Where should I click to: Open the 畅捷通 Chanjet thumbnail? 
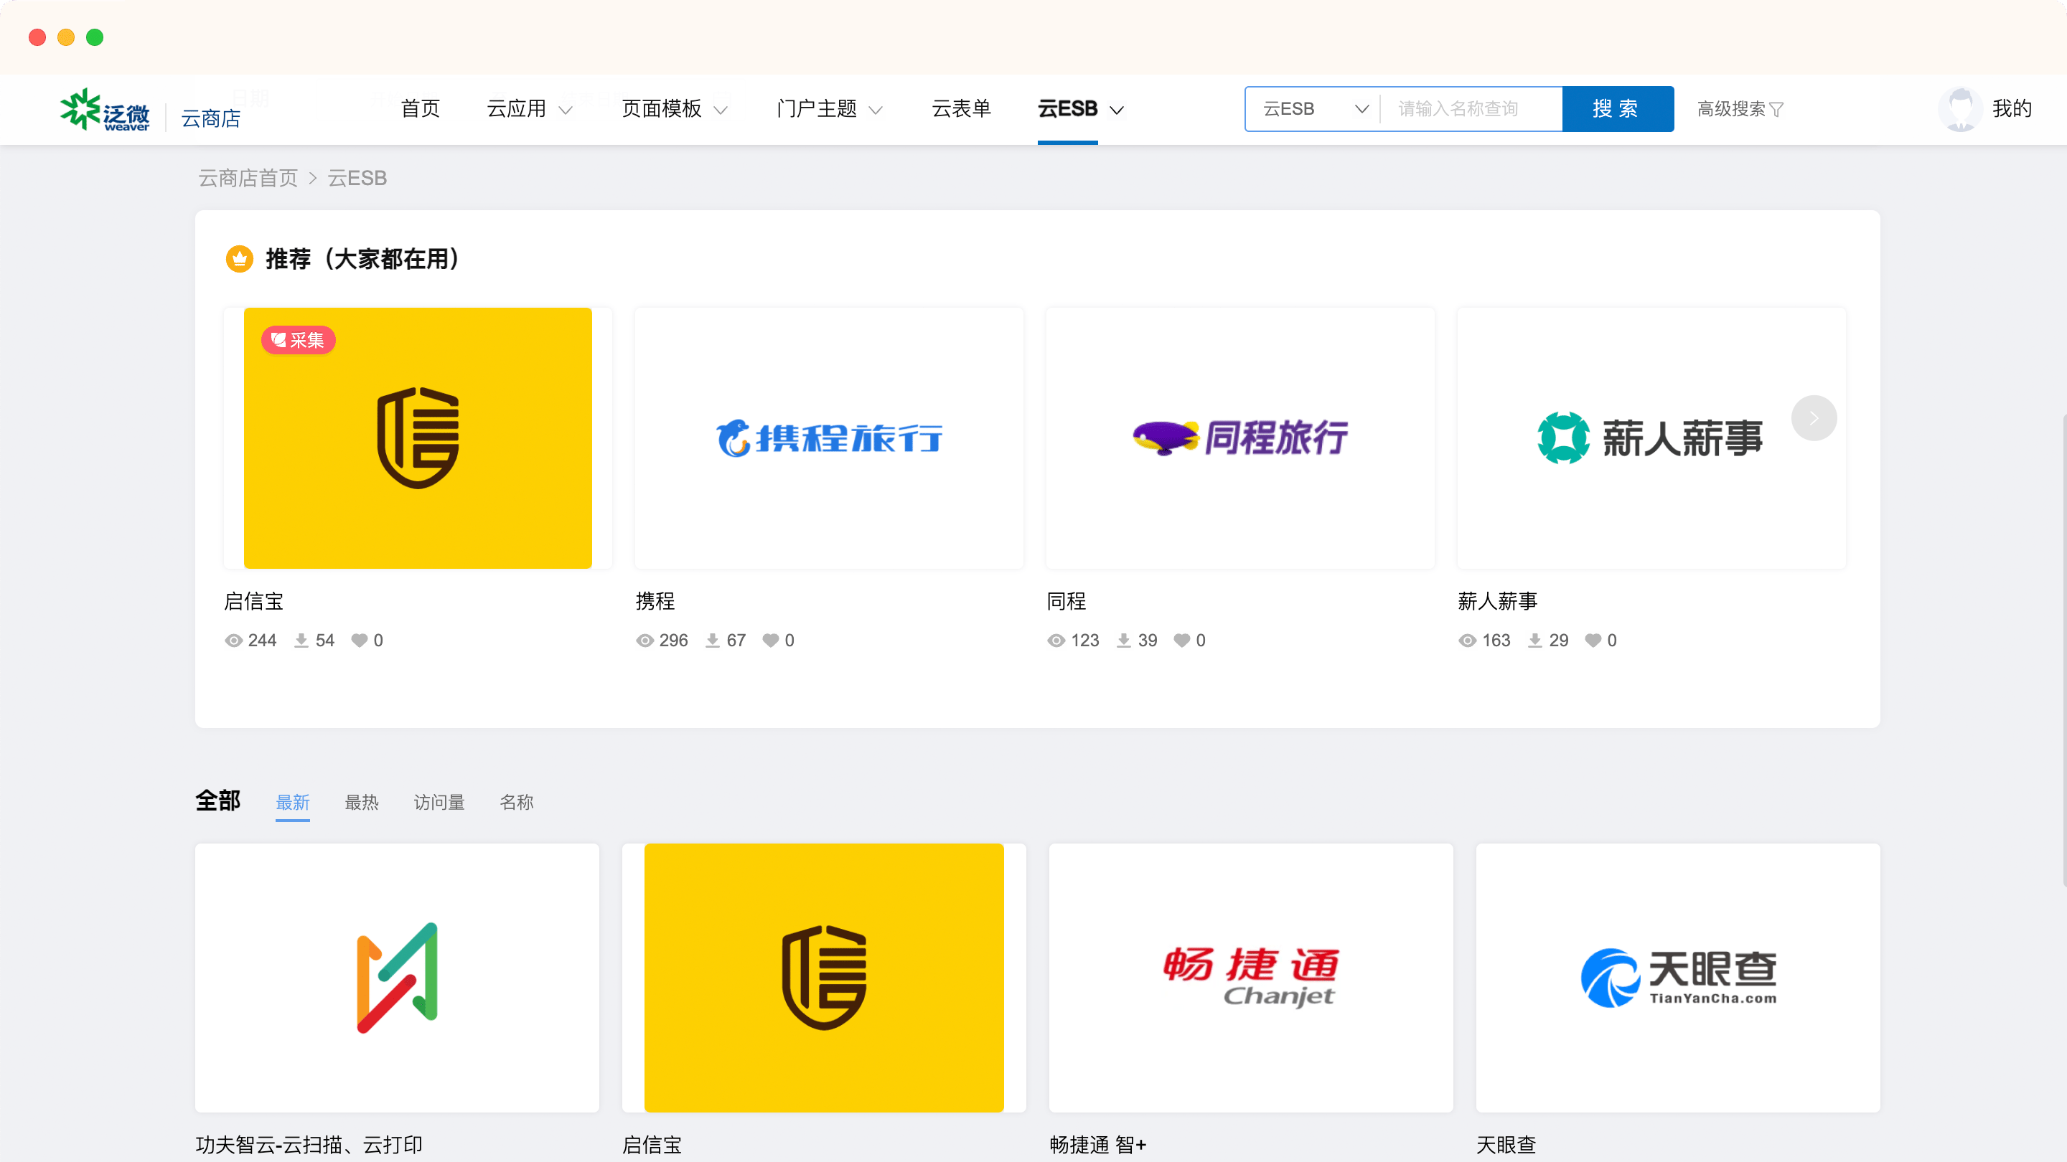(x=1251, y=978)
